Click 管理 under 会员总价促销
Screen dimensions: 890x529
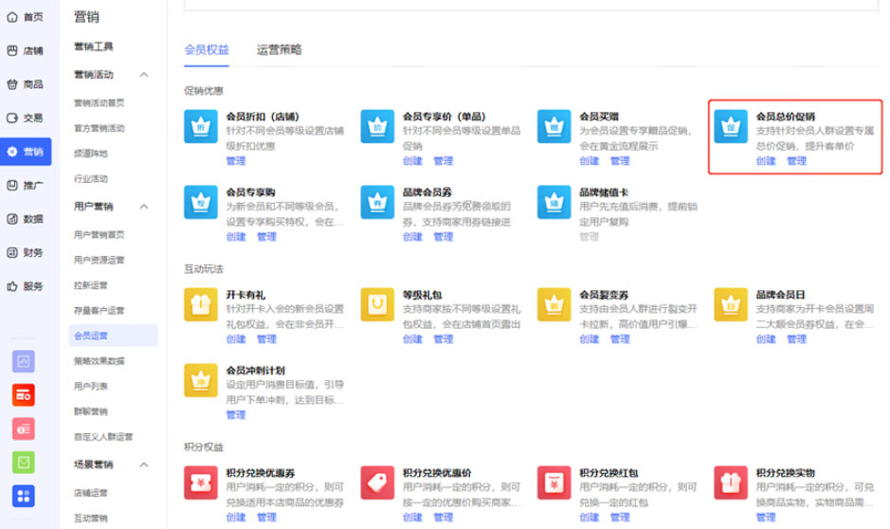(796, 161)
